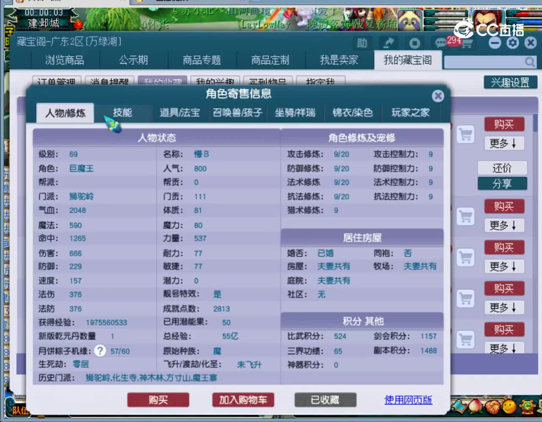
Task: Click the smiley face icon in bottom bar
Action: (509, 407)
